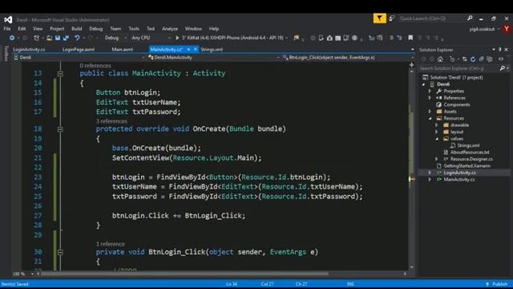Click the New Project toolbar icon
This screenshot has height=289, width=513.
[x=36, y=38]
